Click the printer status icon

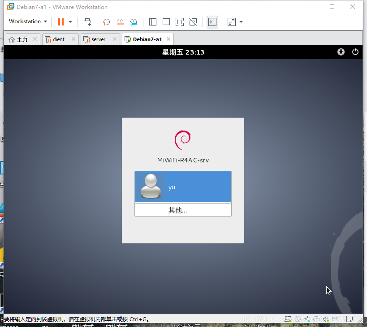click(316, 319)
